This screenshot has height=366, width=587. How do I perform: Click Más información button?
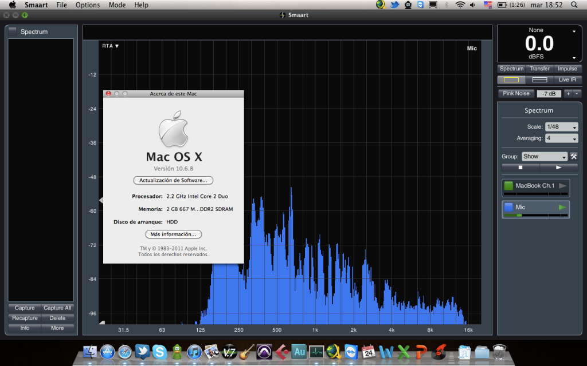173,234
